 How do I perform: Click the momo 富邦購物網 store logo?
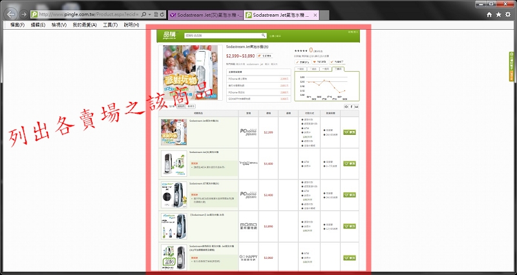tap(249, 226)
